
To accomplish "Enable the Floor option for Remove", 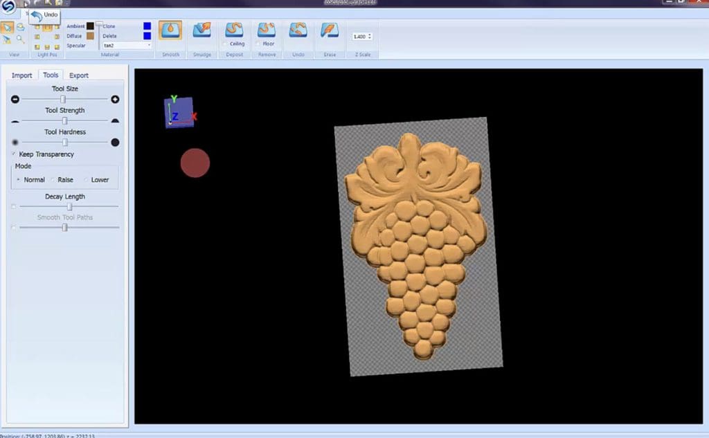I will click(x=258, y=44).
